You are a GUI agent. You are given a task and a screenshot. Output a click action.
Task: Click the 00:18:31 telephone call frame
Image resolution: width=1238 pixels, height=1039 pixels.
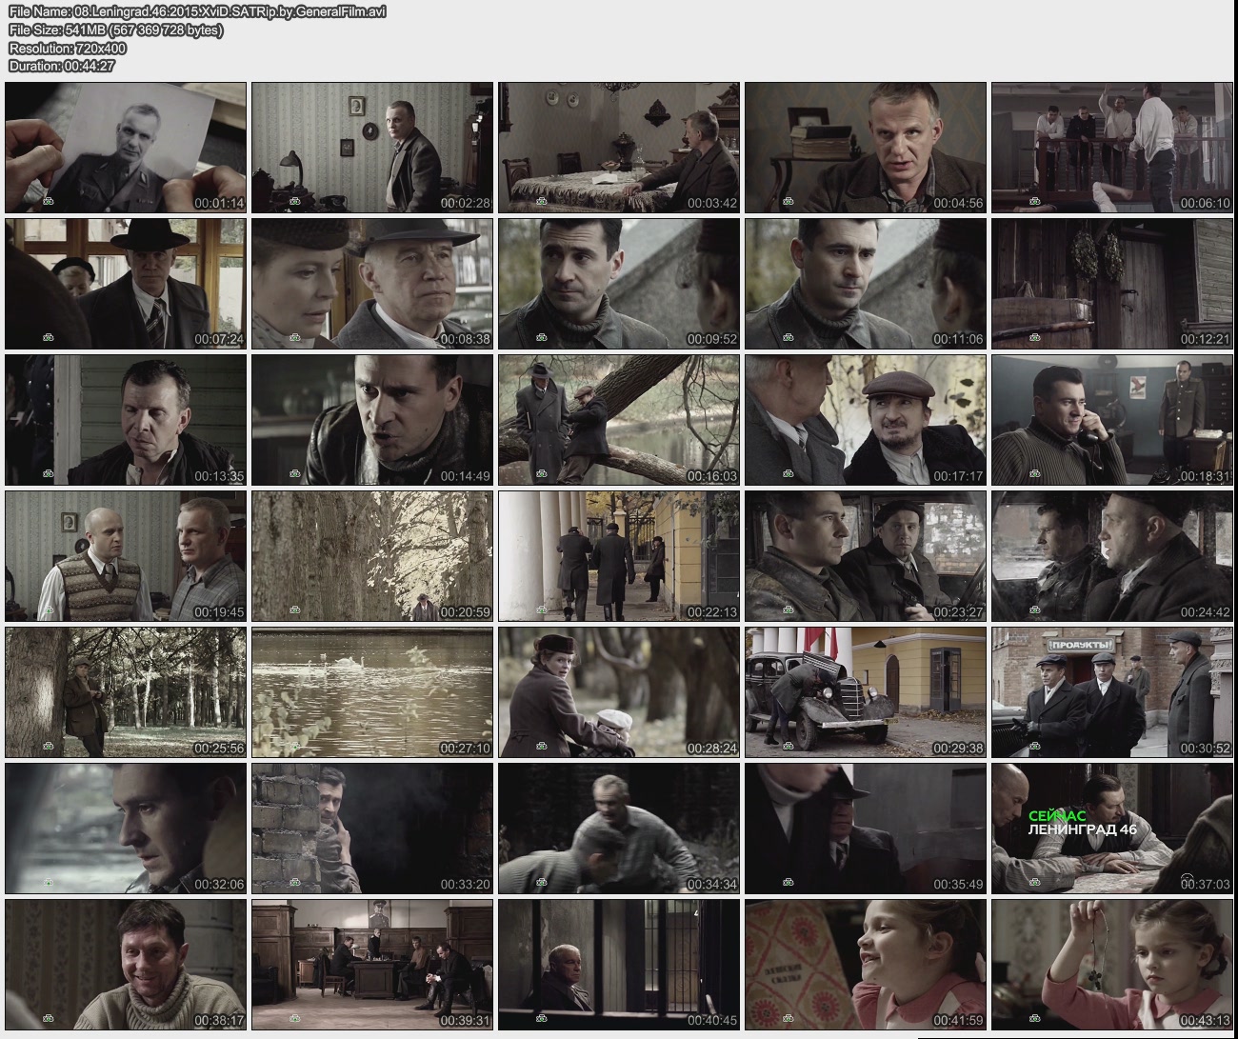(1111, 420)
